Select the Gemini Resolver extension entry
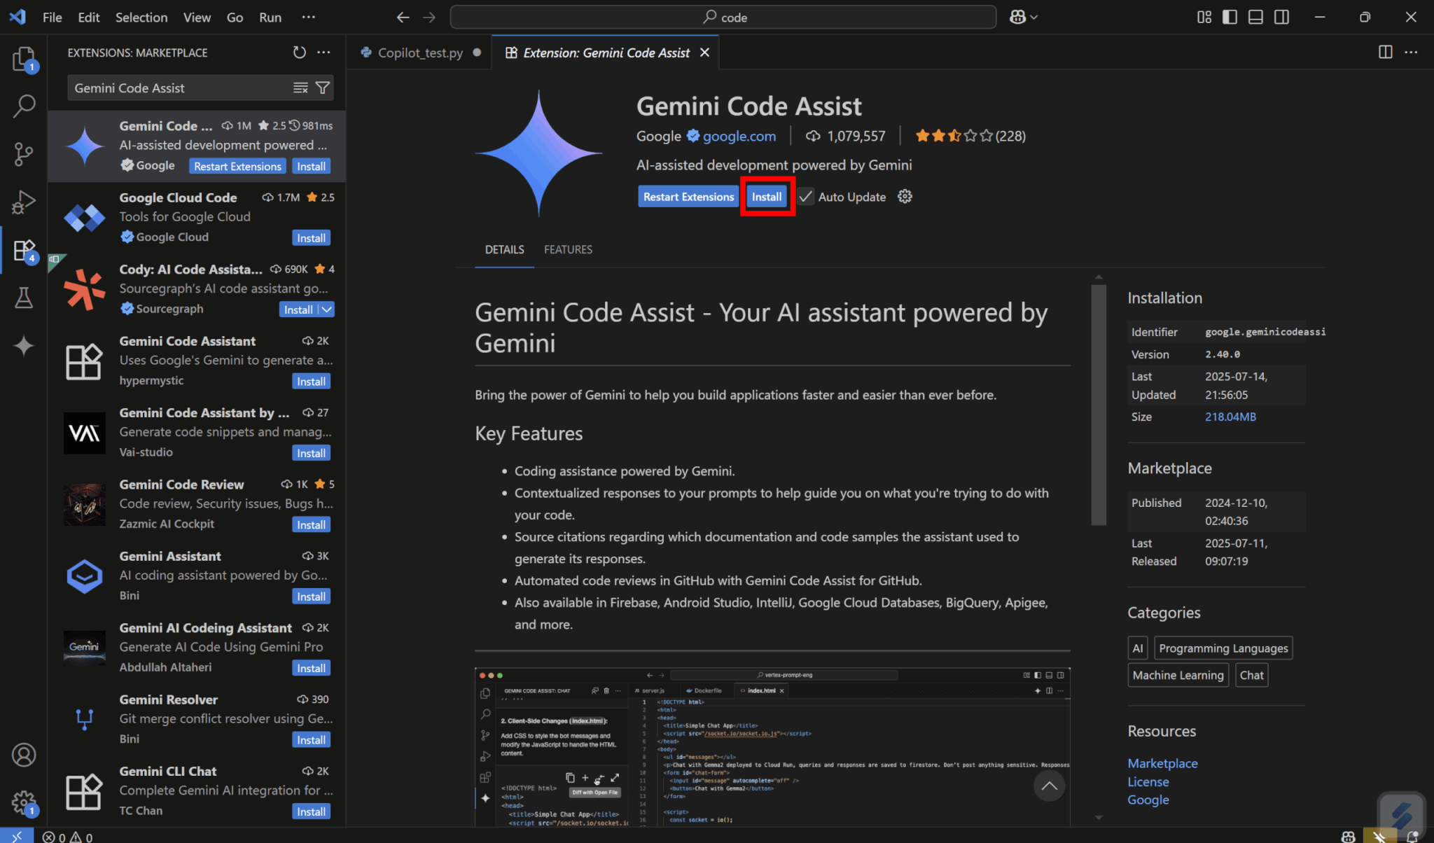 coord(197,719)
